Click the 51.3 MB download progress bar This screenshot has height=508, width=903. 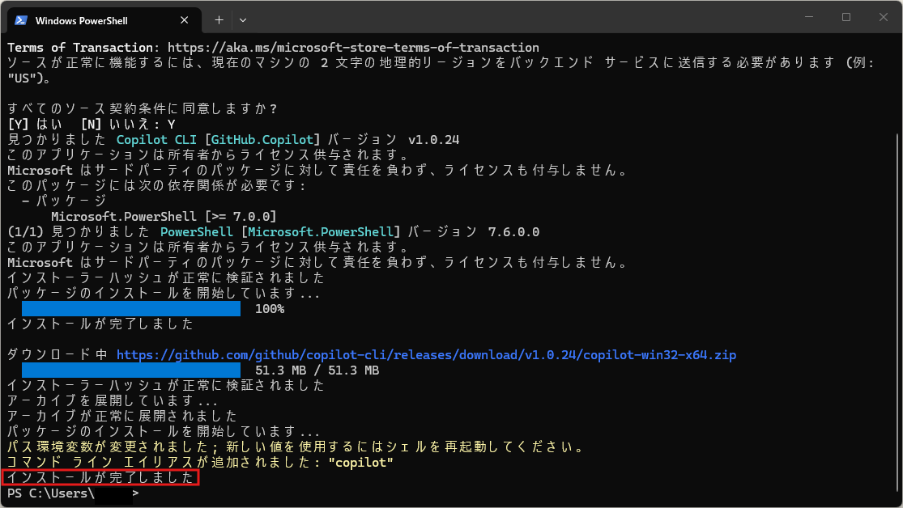click(x=131, y=370)
